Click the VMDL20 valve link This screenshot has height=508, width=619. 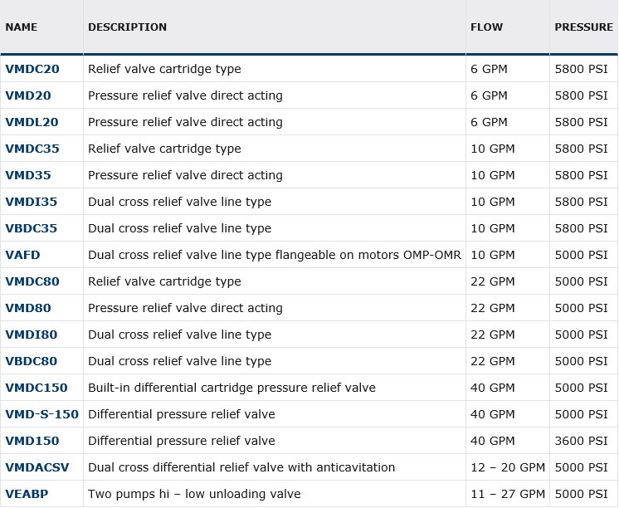[x=32, y=122]
